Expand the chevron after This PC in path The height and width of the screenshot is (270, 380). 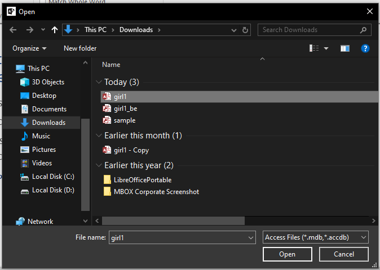113,30
